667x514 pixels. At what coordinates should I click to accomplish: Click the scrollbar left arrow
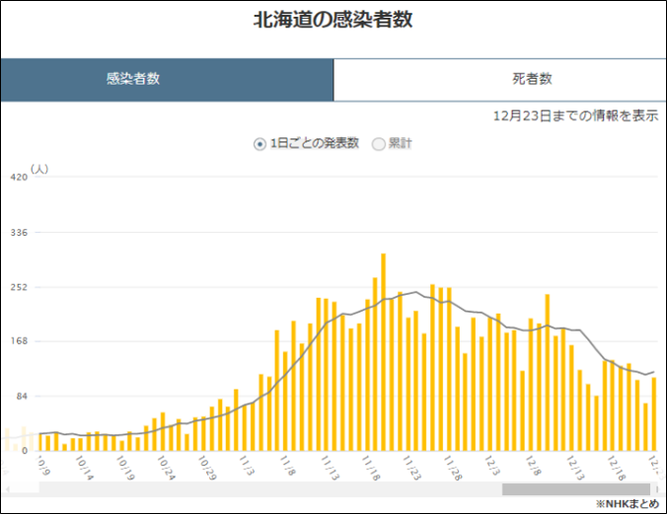6,489
